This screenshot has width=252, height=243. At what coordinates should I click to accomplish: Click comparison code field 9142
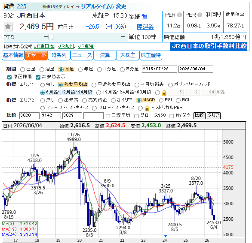tap(51, 115)
